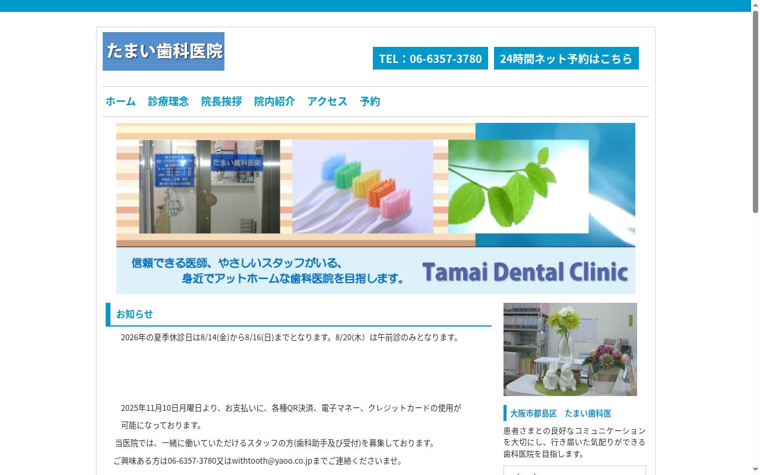Click the page vertical scrollbar thumb
The width and height of the screenshot is (760, 475).
[x=755, y=112]
